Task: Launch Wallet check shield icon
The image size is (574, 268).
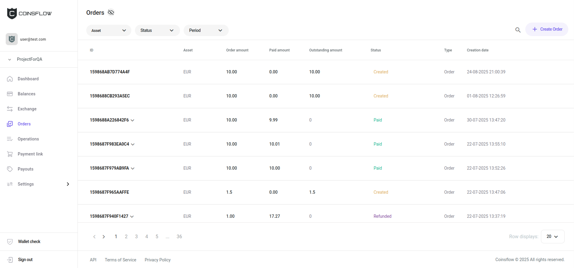Action: (x=10, y=242)
